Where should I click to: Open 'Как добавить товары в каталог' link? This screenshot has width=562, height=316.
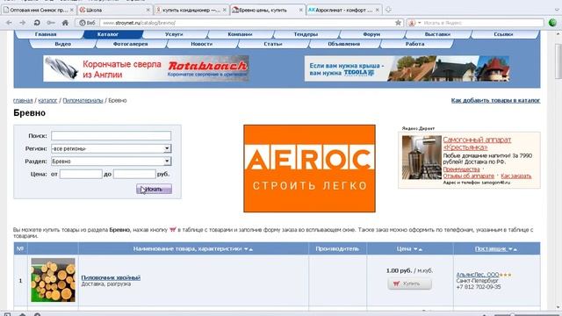(x=495, y=100)
